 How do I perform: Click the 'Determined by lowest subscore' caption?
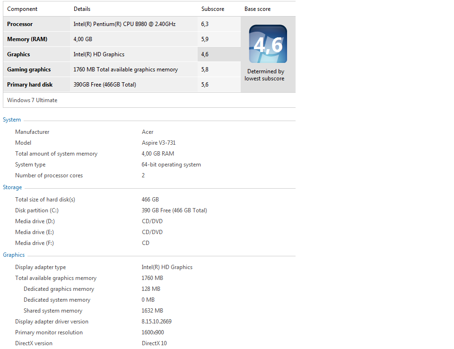264,75
